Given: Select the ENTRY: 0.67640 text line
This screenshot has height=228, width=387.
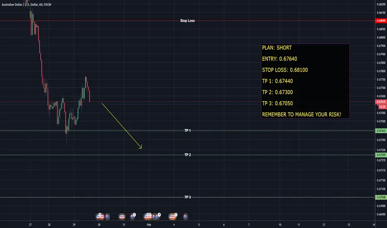Looking at the screenshot, I should click(279, 59).
